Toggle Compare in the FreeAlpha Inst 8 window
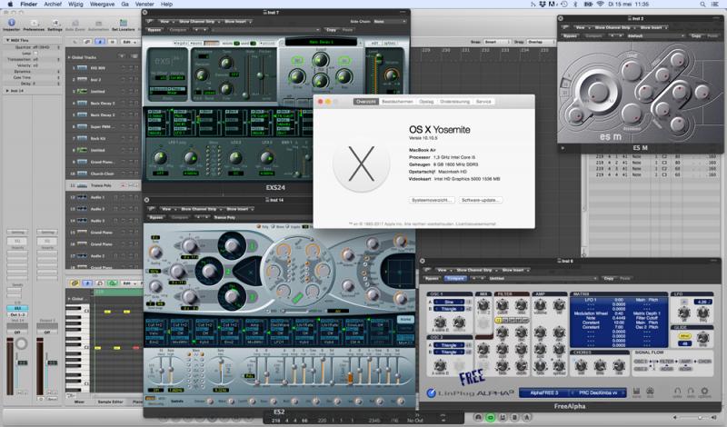 coord(455,278)
